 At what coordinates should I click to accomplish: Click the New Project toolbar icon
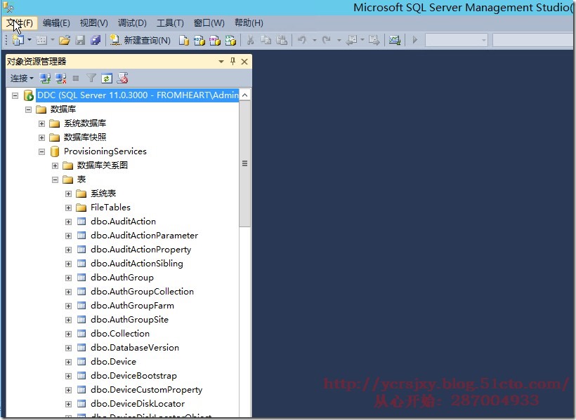click(x=18, y=39)
